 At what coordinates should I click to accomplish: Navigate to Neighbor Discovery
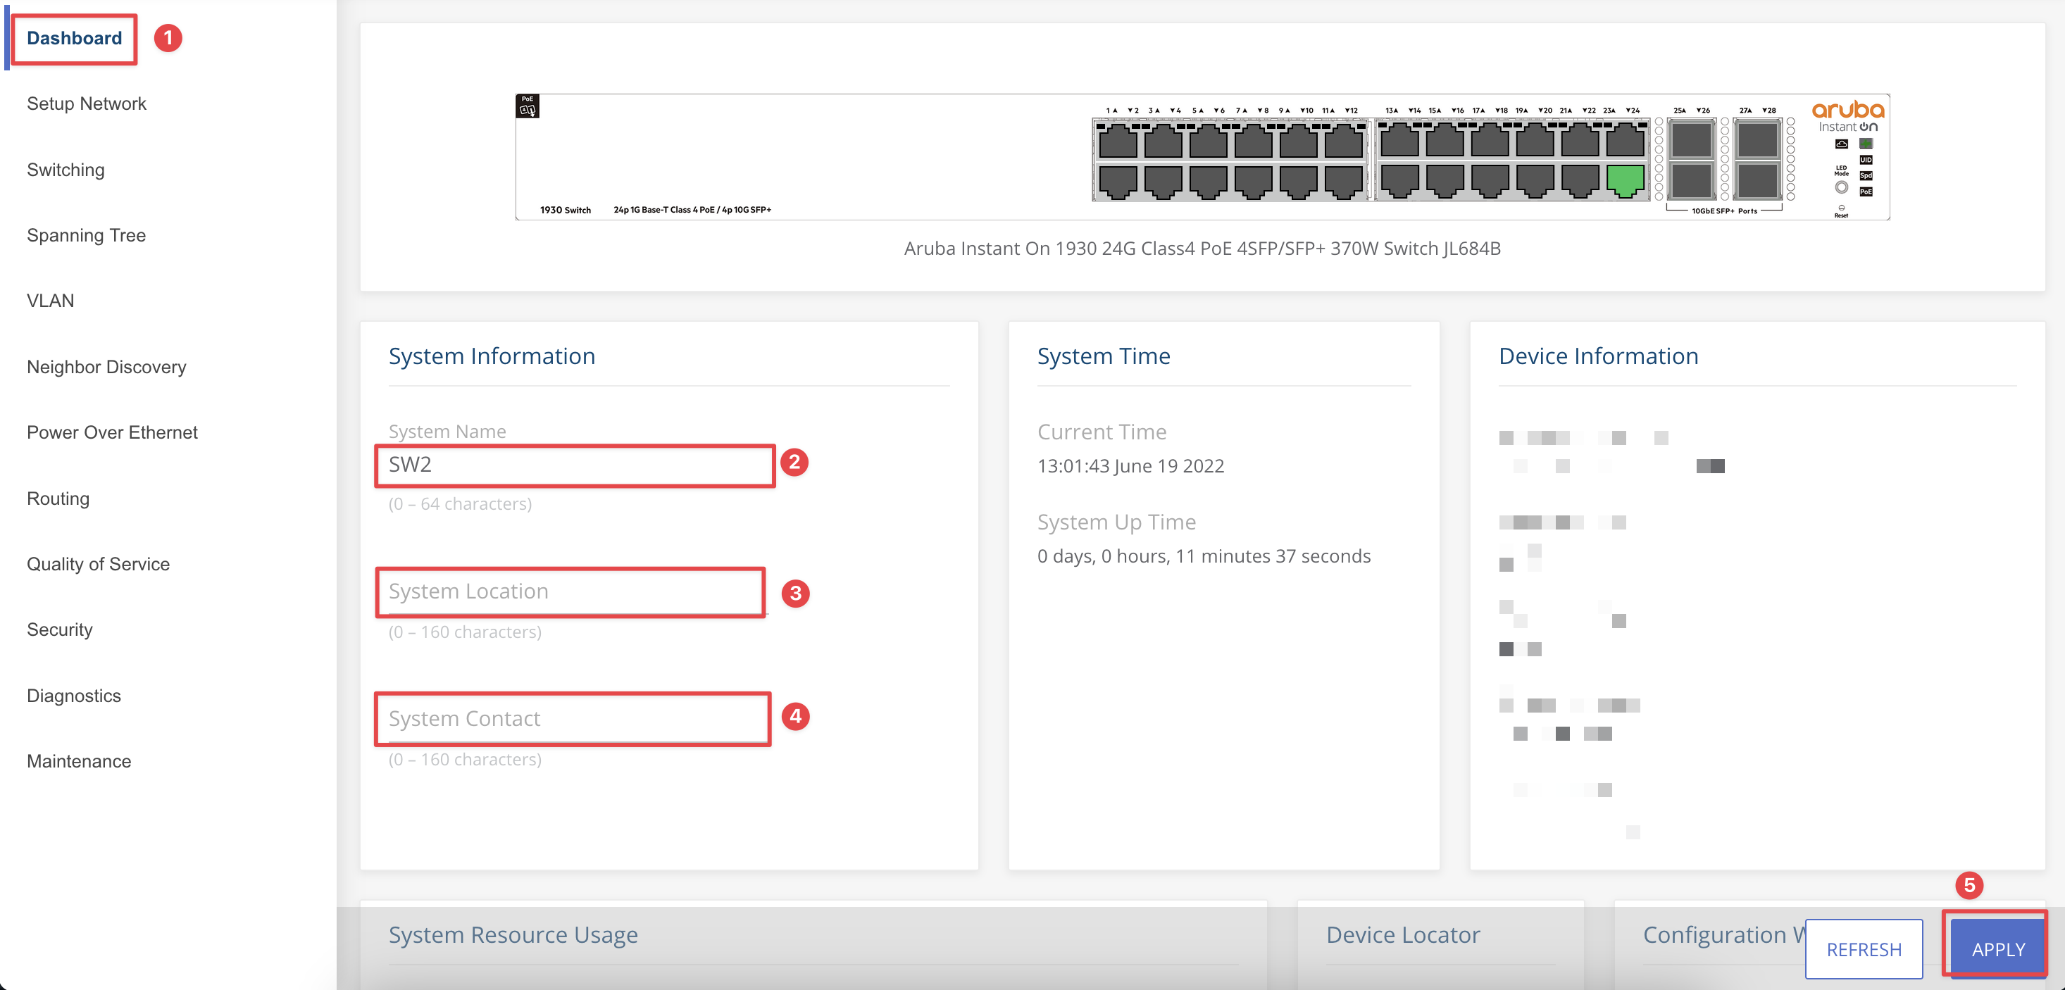[x=106, y=366]
